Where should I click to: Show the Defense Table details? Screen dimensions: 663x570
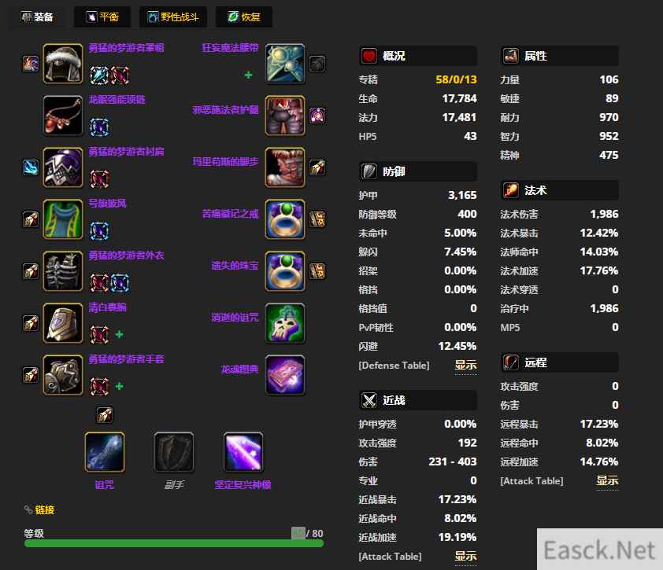click(x=465, y=366)
